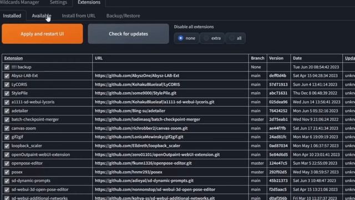Toggle the posex extension checkbox

[7, 172]
